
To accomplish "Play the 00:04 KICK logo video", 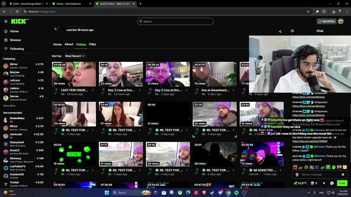I will pos(74,154).
